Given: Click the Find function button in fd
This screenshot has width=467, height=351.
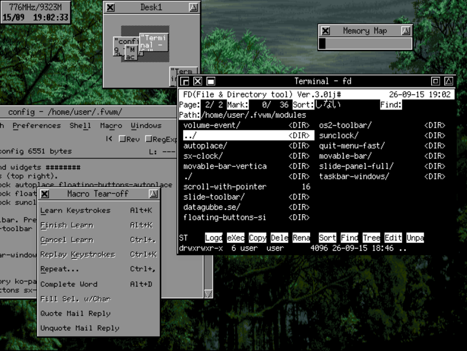Looking at the screenshot, I should (349, 238).
